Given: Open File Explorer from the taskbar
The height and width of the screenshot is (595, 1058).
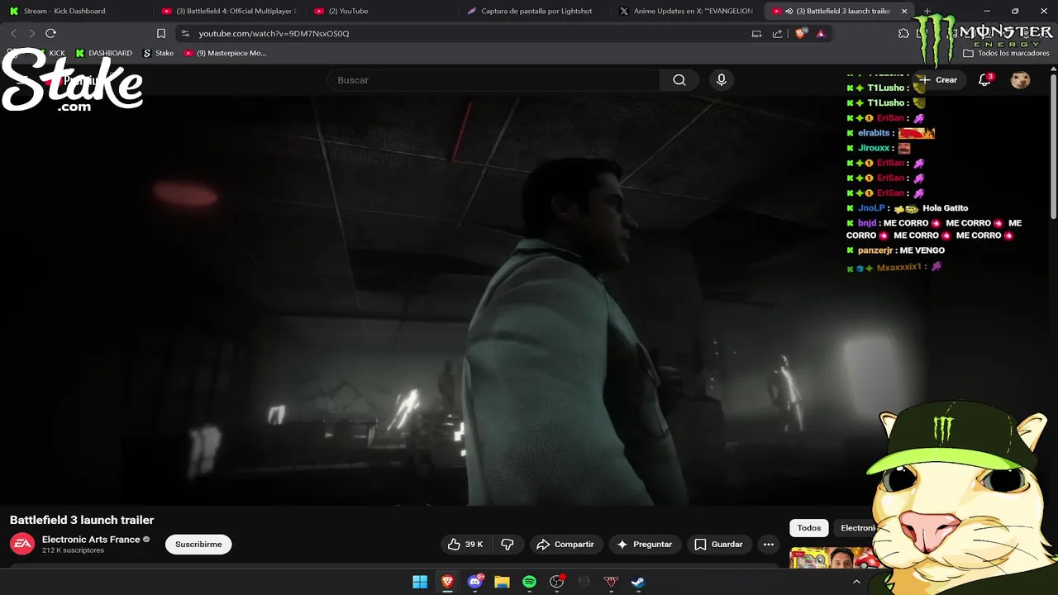Looking at the screenshot, I should 502,582.
